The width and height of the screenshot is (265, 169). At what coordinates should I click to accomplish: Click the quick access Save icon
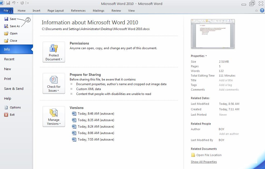click(x=8, y=3)
